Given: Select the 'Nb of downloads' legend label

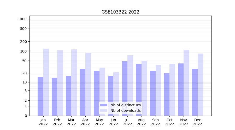Looking at the screenshot, I should point(125,110).
